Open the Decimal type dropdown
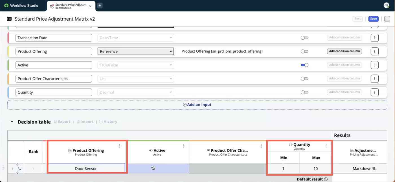The image size is (395, 182). tap(136, 92)
